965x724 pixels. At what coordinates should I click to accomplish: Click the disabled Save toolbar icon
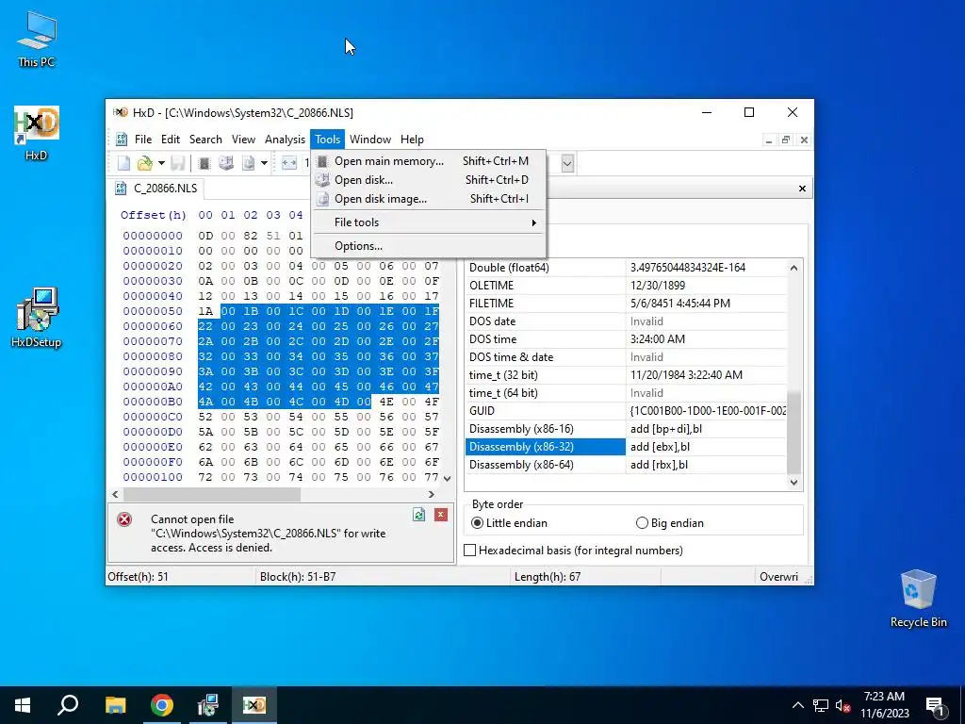(178, 163)
